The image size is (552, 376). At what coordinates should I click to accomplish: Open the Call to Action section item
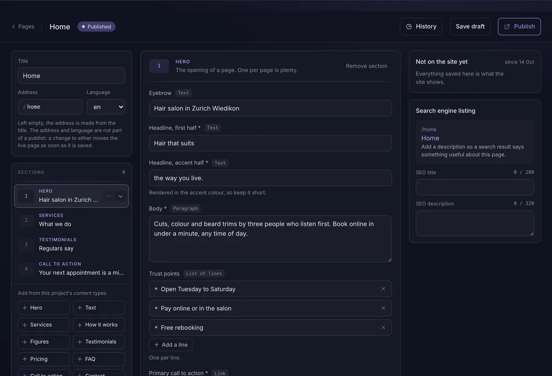coord(71,269)
